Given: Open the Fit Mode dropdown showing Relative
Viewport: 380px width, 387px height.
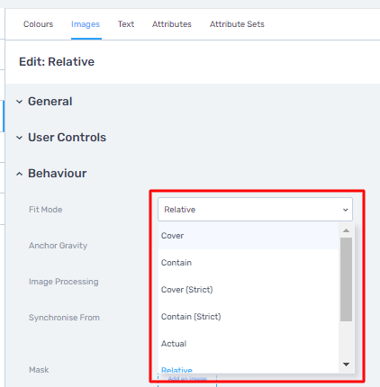Looking at the screenshot, I should tap(255, 210).
